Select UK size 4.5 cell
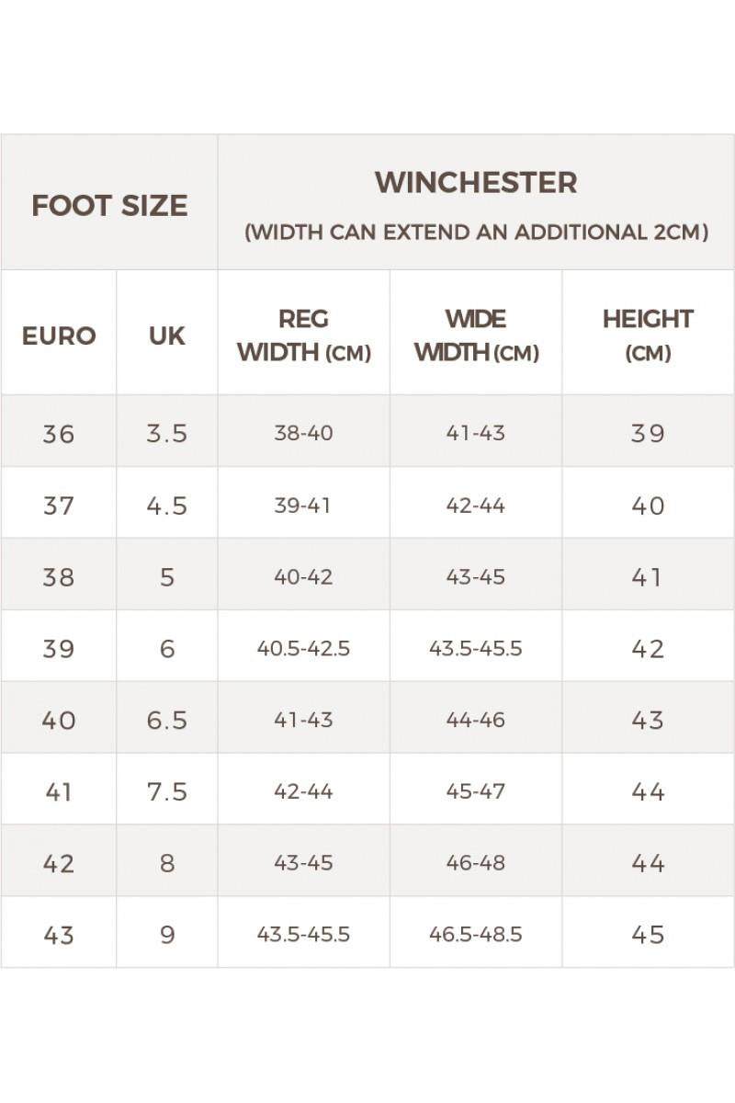This screenshot has height=1103, width=735. [167, 506]
